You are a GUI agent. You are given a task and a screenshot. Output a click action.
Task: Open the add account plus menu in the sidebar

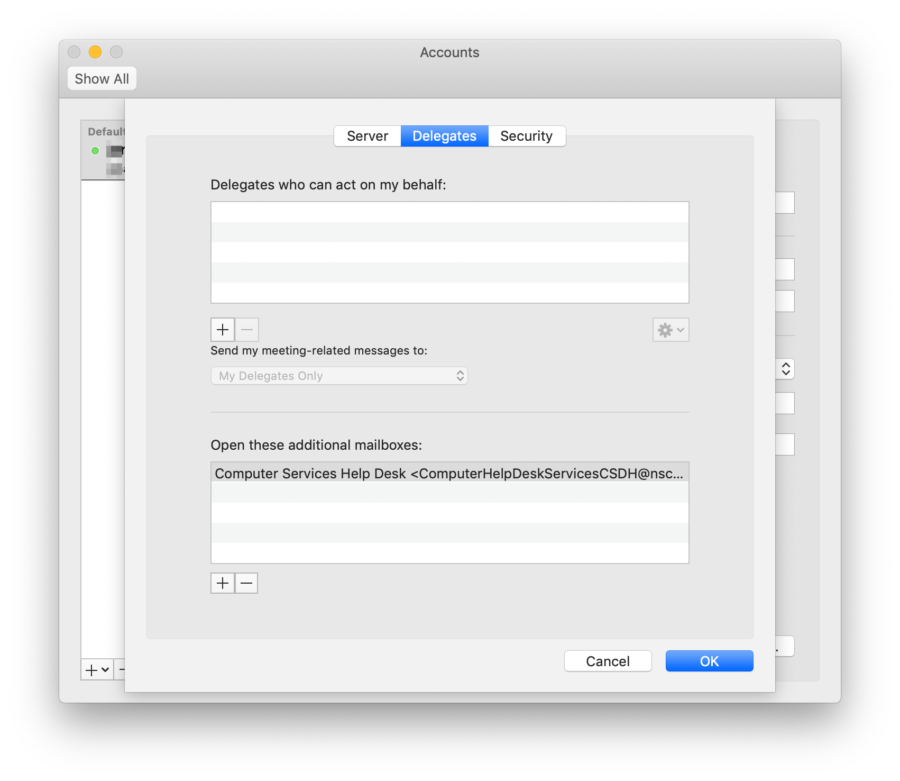pyautogui.click(x=97, y=670)
